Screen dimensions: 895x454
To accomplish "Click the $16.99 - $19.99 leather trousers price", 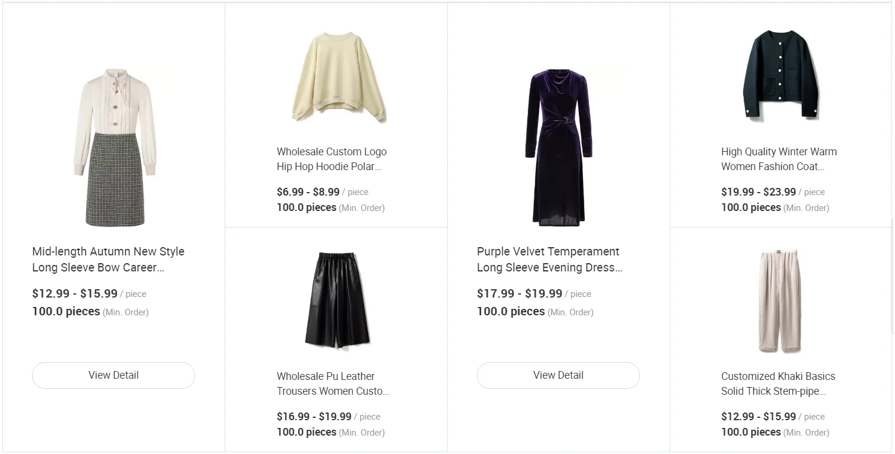I will click(314, 417).
